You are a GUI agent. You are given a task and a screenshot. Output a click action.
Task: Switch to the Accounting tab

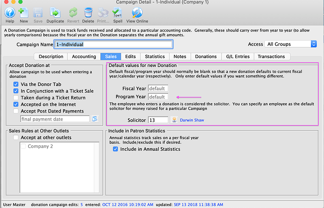[x=84, y=57]
